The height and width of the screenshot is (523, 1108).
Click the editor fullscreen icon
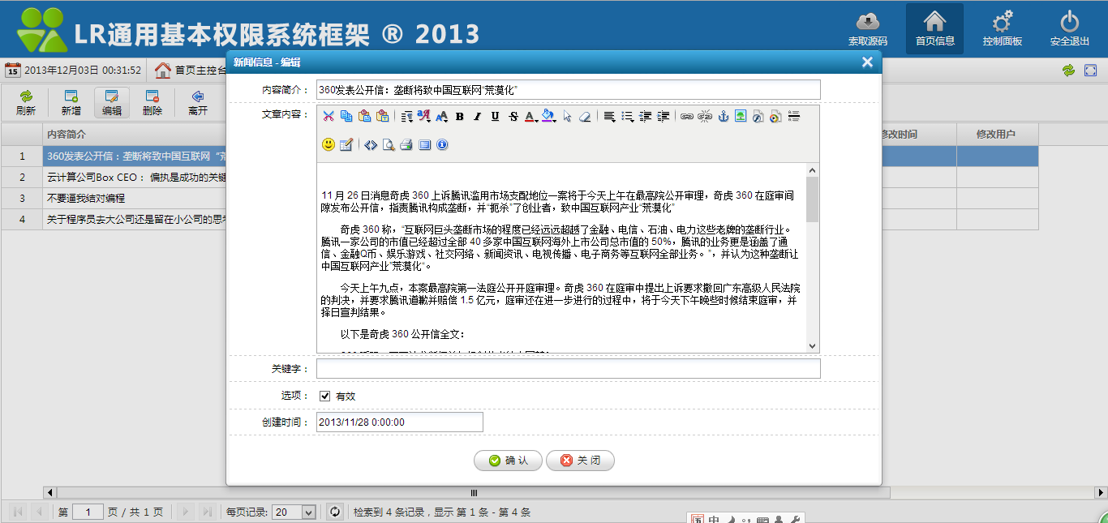[x=424, y=144]
